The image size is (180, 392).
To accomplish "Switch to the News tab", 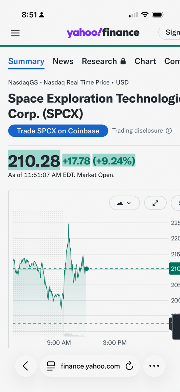I will (x=63, y=61).
